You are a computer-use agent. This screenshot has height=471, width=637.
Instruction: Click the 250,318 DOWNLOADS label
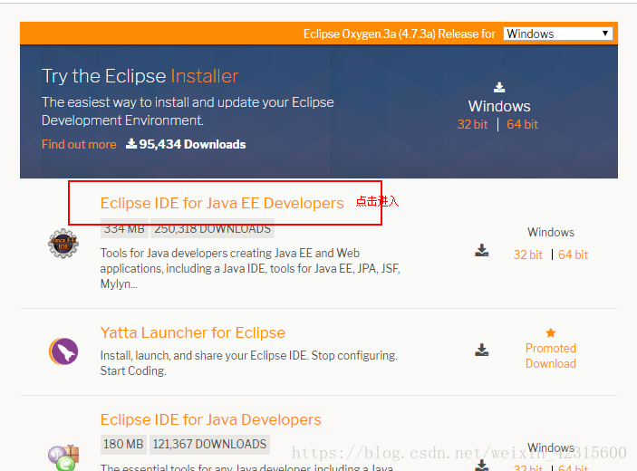coord(212,228)
